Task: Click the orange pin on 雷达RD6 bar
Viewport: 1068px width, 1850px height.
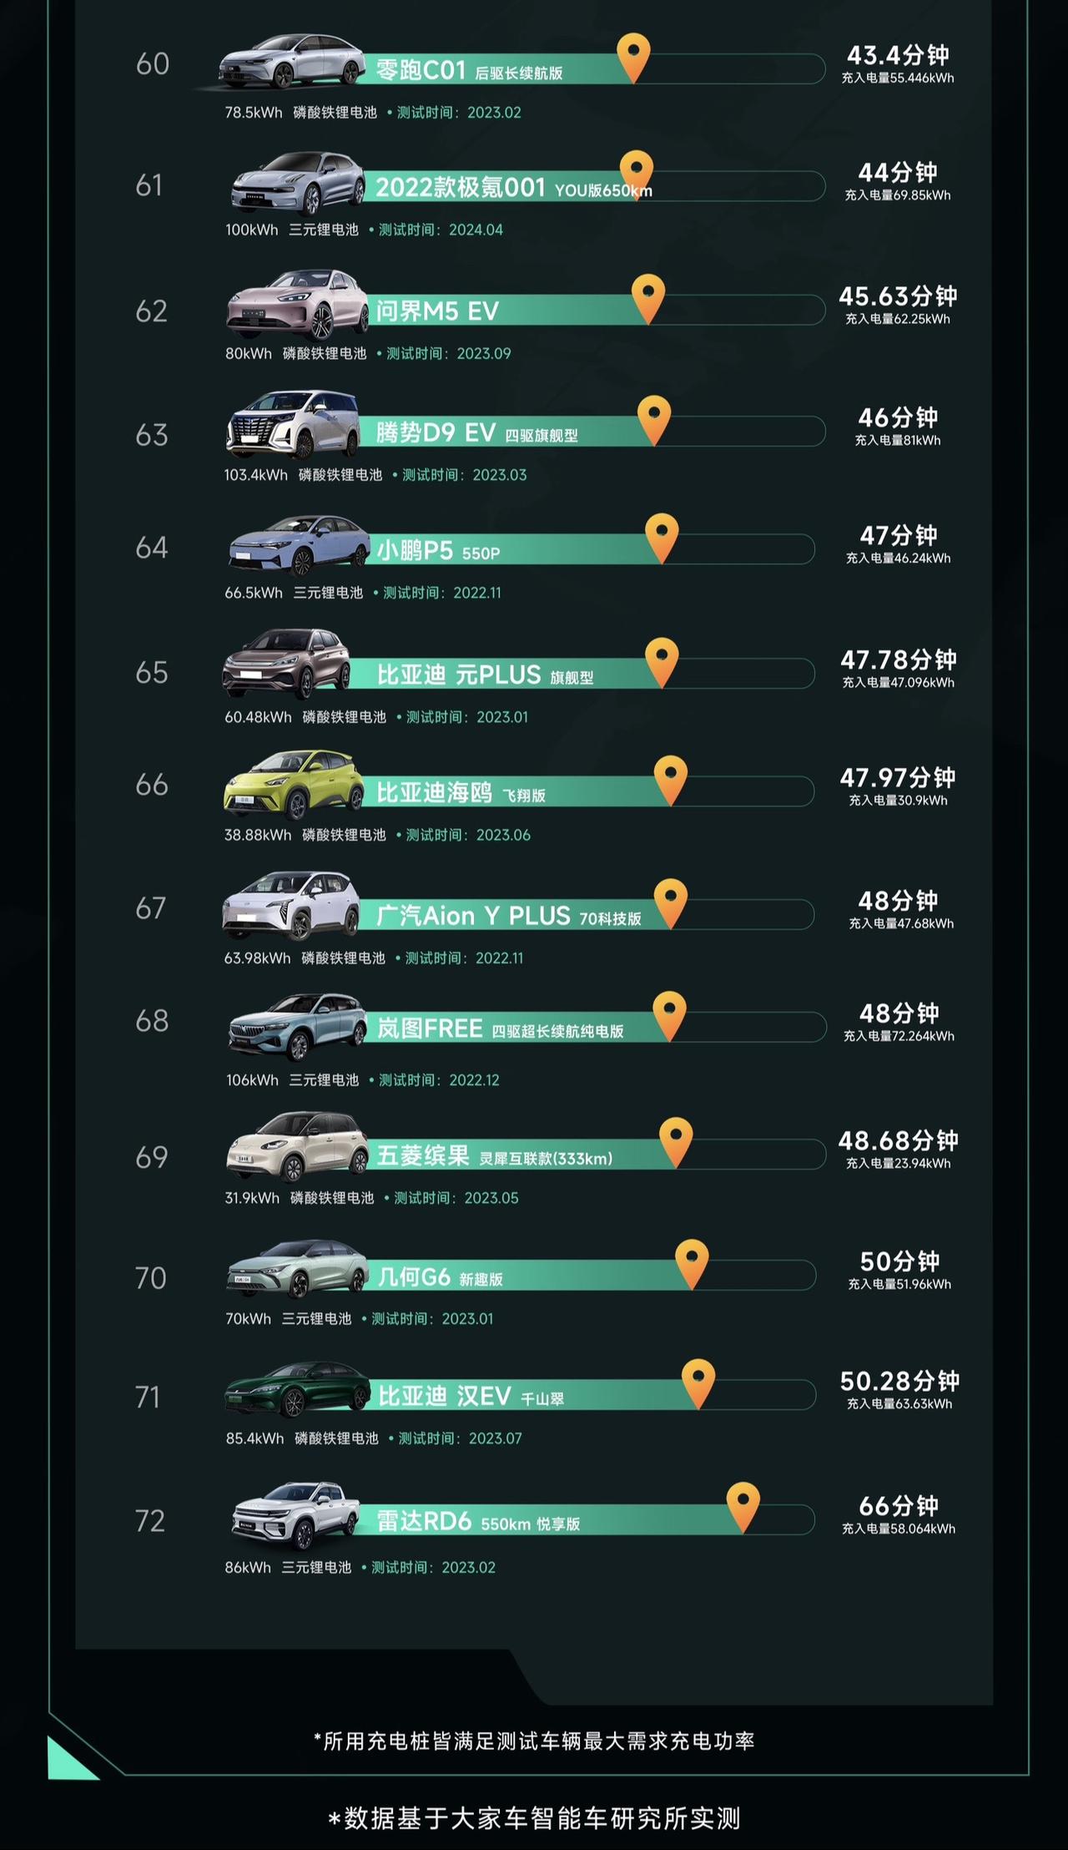Action: [x=743, y=1508]
